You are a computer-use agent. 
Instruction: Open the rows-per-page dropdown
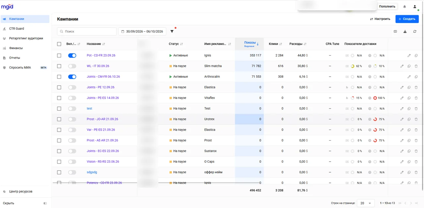(366, 203)
